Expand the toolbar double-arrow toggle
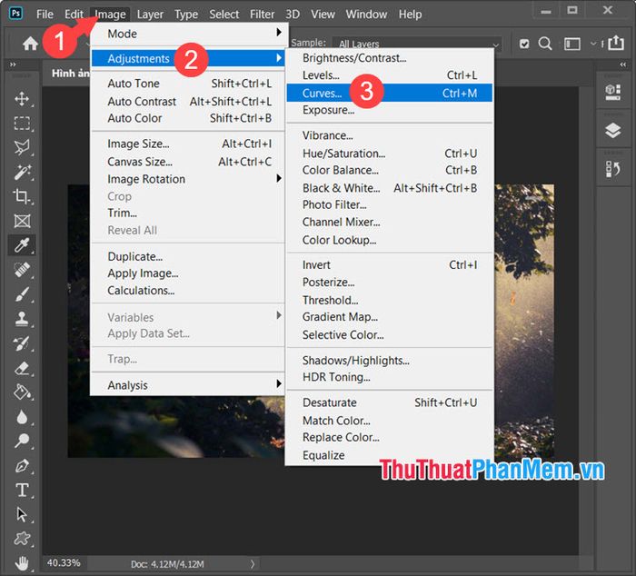The height and width of the screenshot is (576, 636). [13, 65]
